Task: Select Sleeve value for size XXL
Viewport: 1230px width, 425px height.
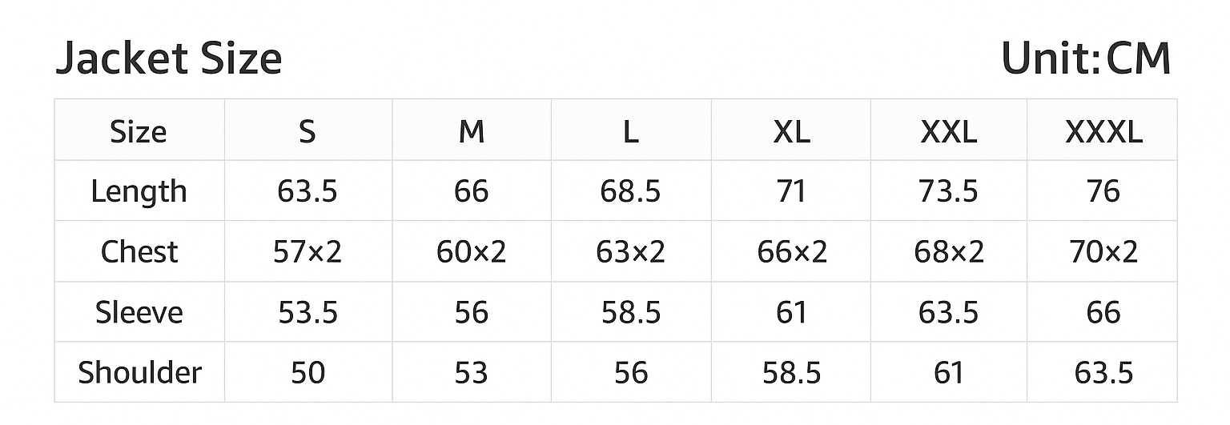Action: point(948,312)
